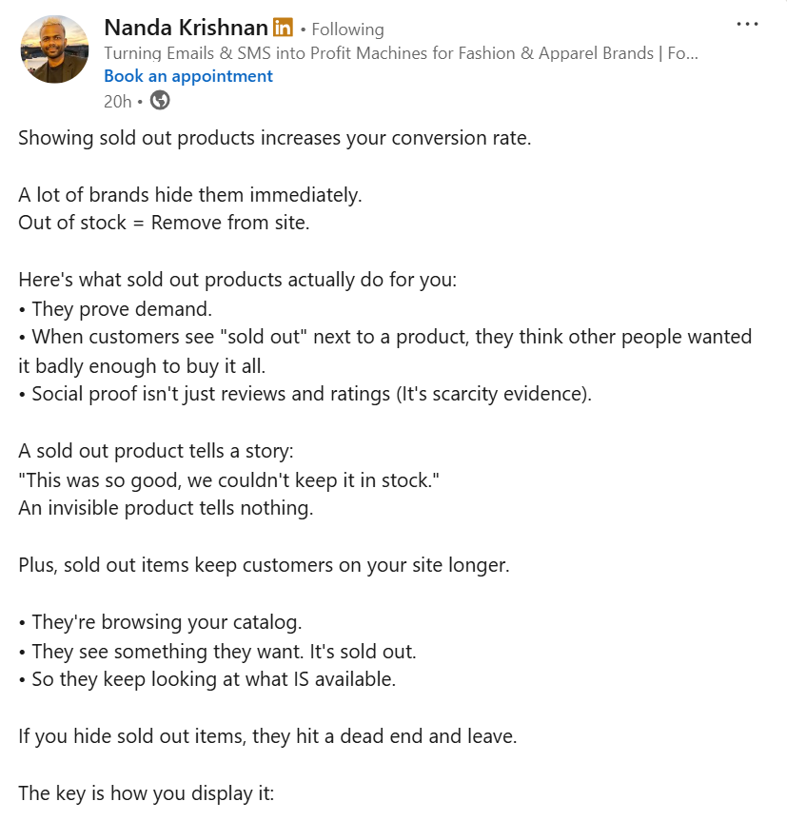Click the Book an appointment link
The image size is (787, 821).
tap(188, 76)
